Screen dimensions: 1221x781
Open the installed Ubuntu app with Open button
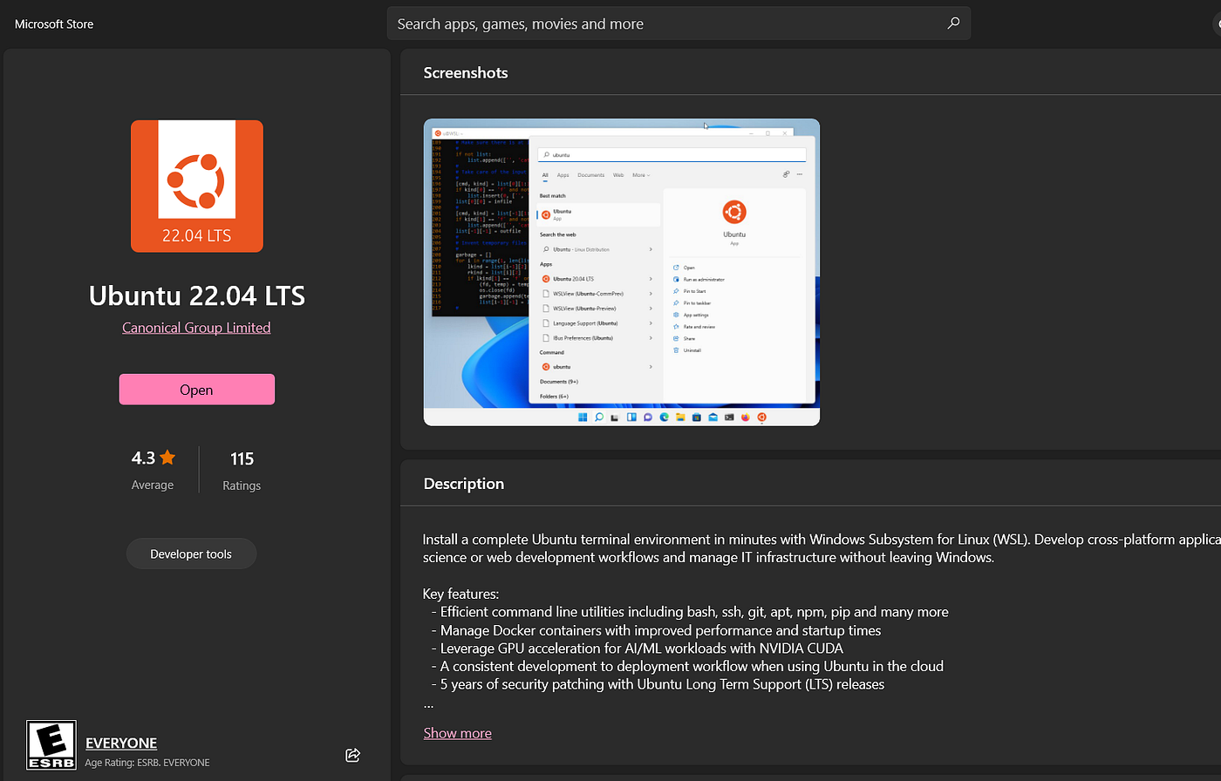(x=197, y=390)
